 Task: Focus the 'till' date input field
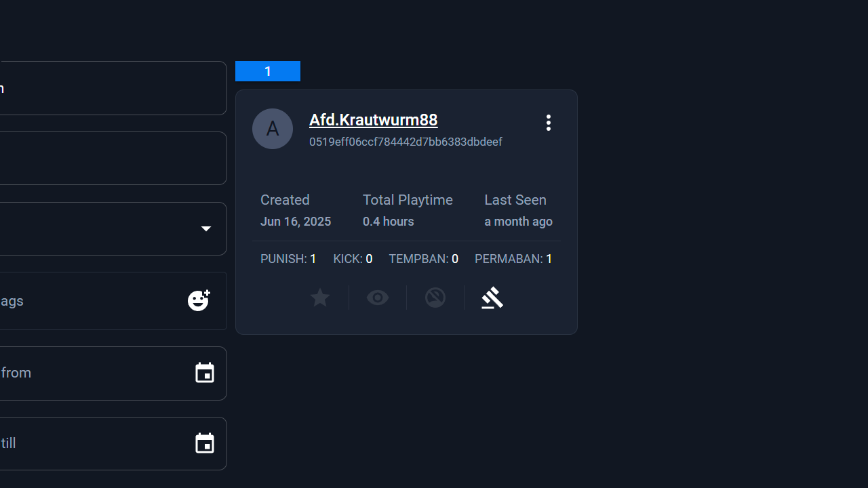(x=88, y=444)
